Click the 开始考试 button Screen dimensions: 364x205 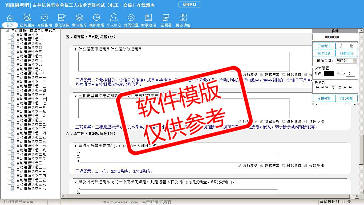(324, 46)
